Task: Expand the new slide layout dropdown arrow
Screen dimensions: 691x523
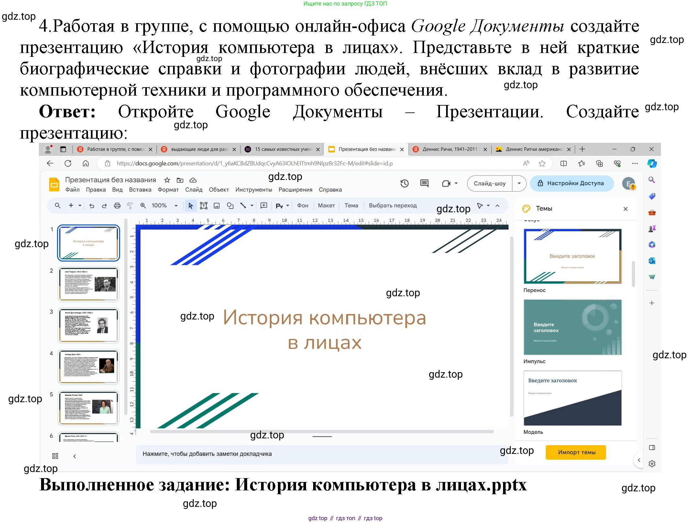Action: point(80,206)
